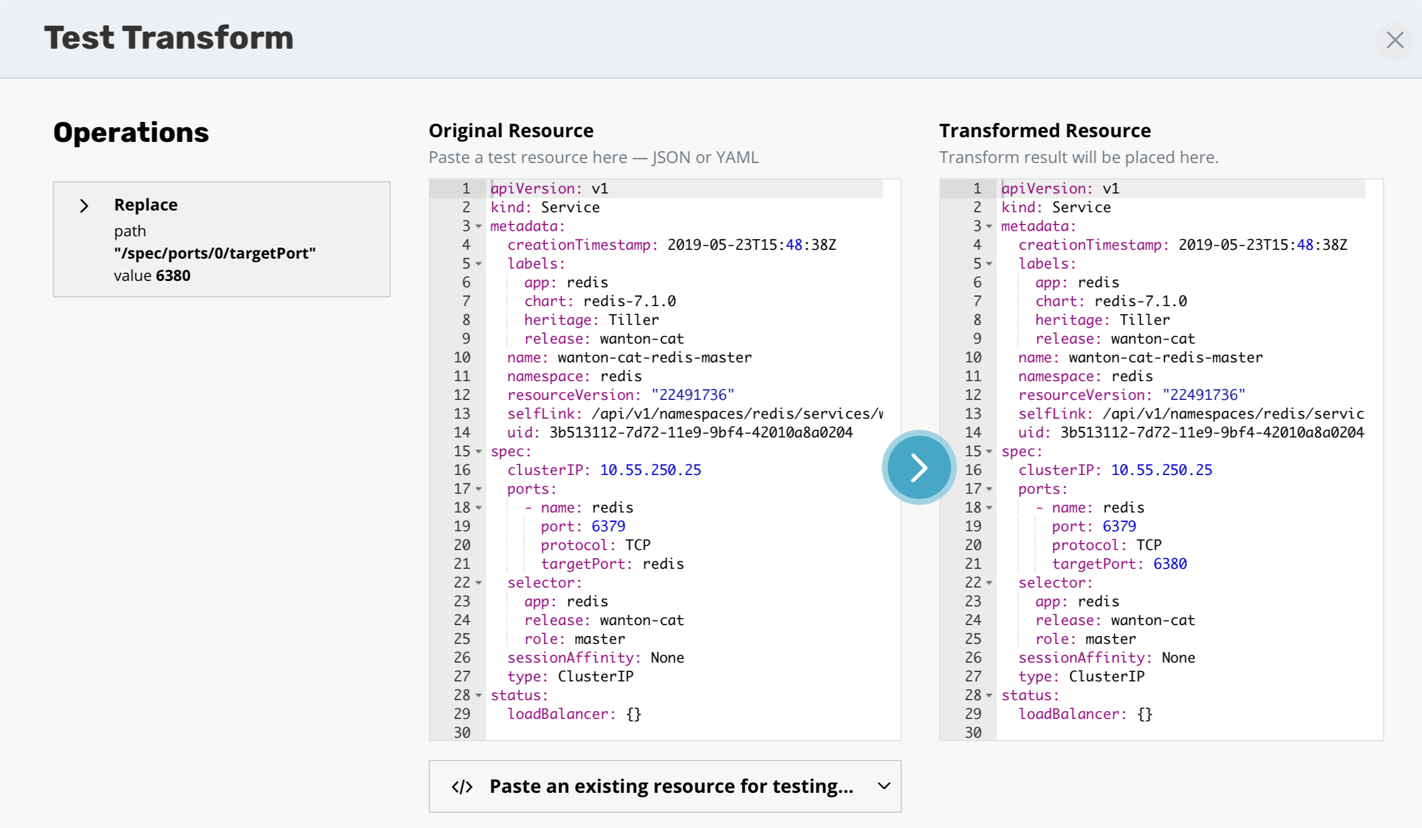1422x828 pixels.
Task: Click line number 16 in Original Resource gutter
Action: click(x=462, y=470)
